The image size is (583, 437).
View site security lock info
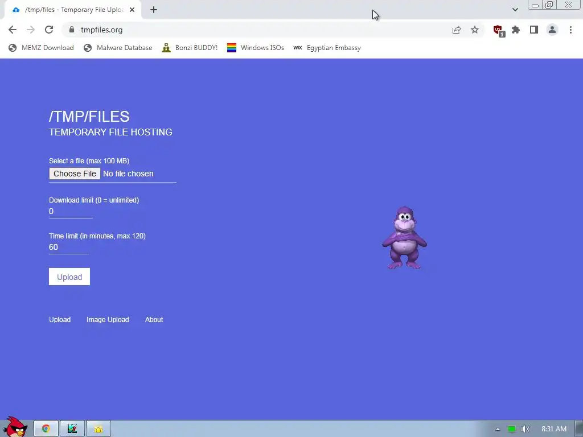click(72, 30)
